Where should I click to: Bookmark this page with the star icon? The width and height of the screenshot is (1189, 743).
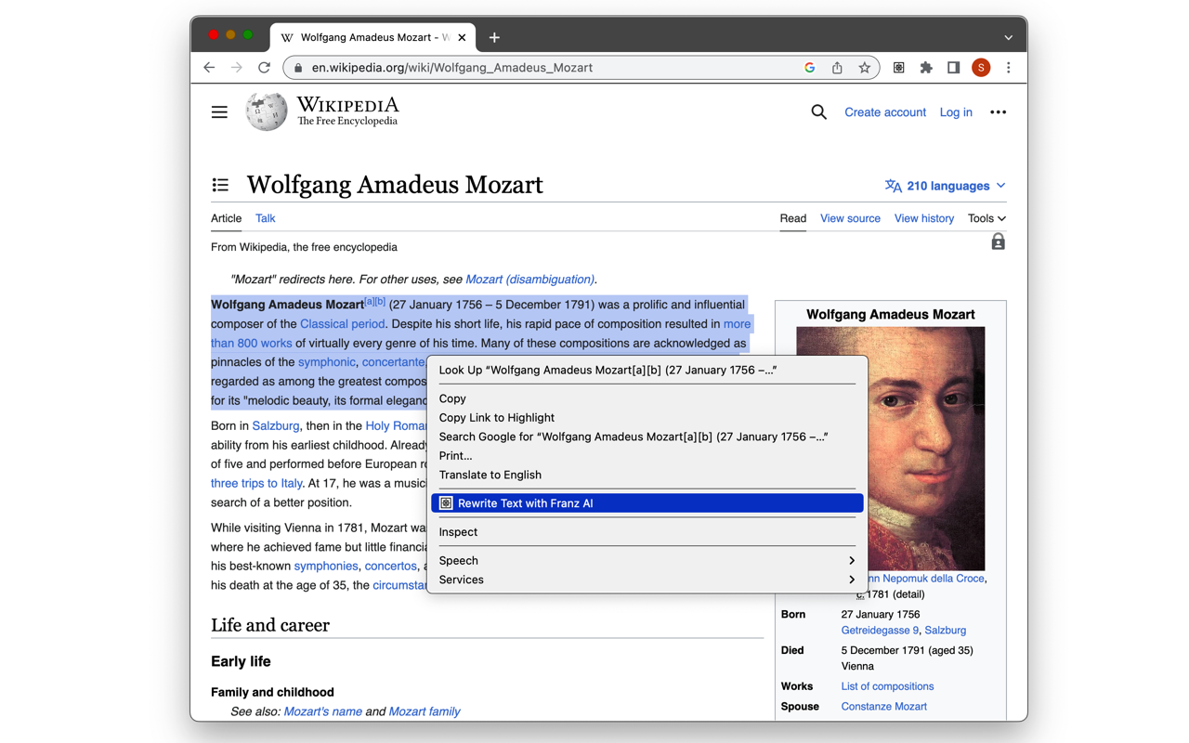coord(865,68)
